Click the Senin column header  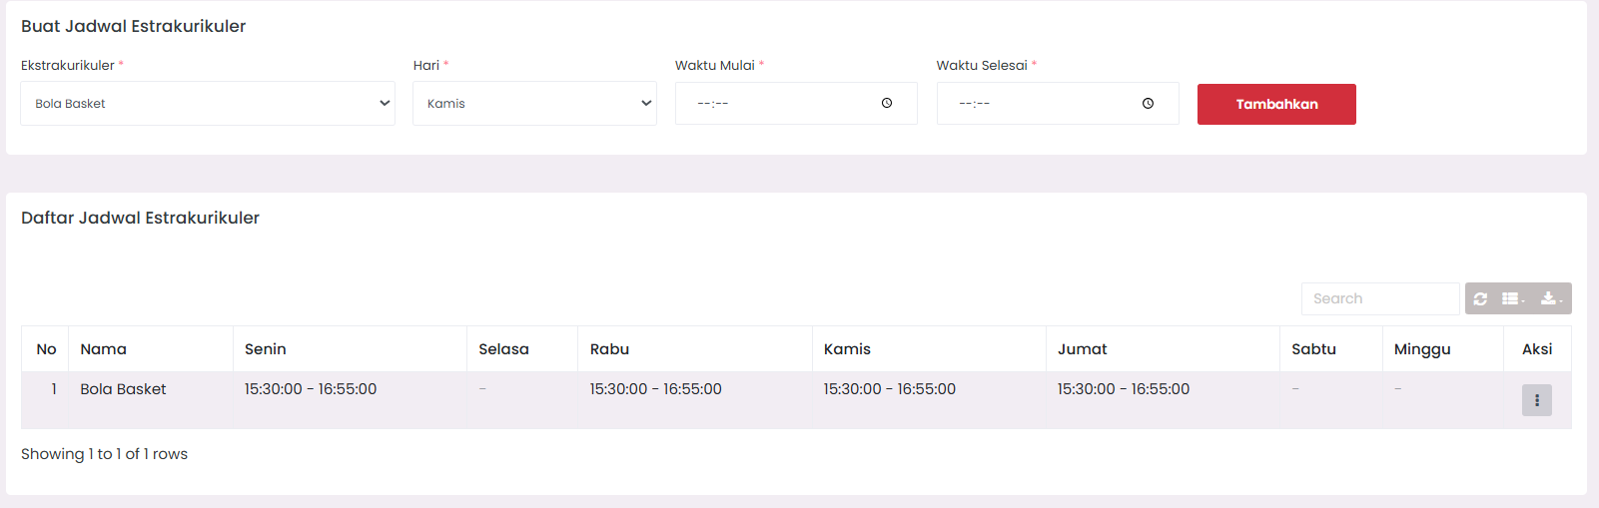pos(266,349)
